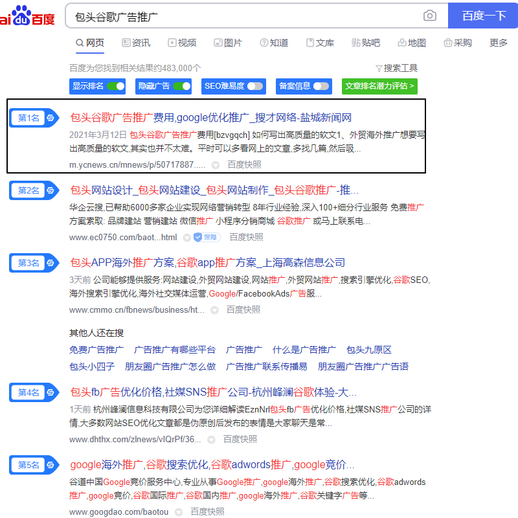Open image search camera icon

(x=430, y=16)
